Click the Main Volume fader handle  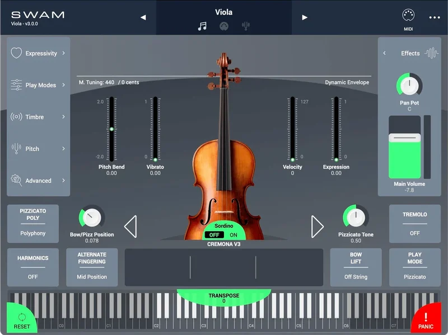[404, 138]
